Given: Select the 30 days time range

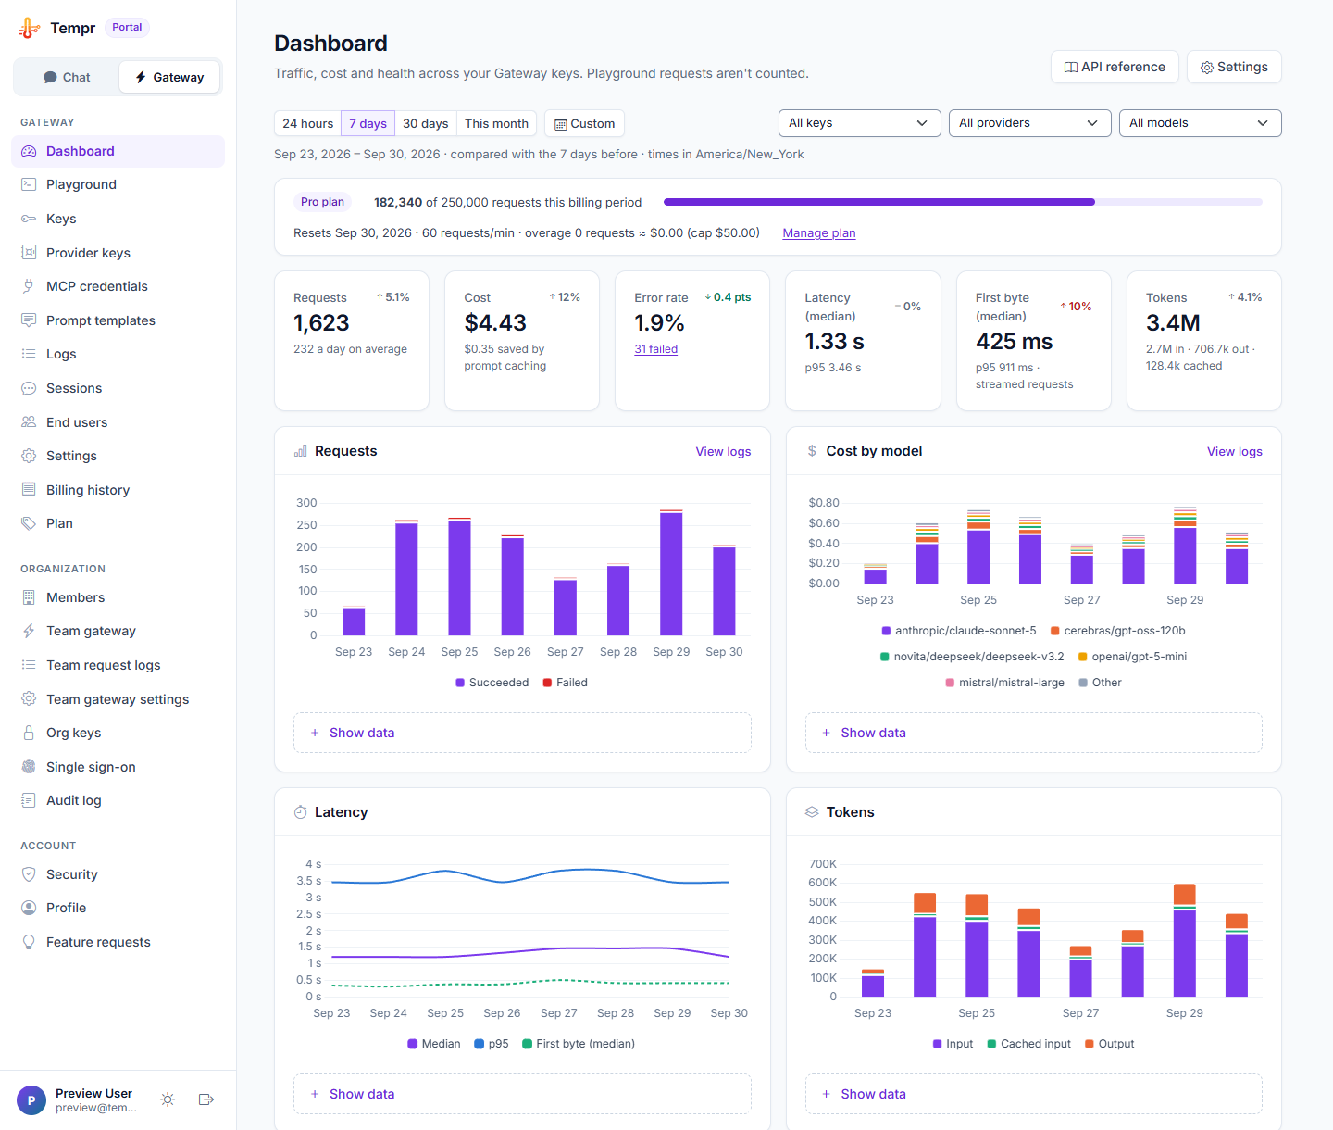Looking at the screenshot, I should point(426,123).
